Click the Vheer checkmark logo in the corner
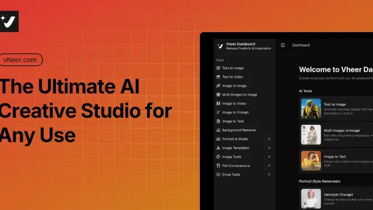This screenshot has height=210, width=373. 9,21
